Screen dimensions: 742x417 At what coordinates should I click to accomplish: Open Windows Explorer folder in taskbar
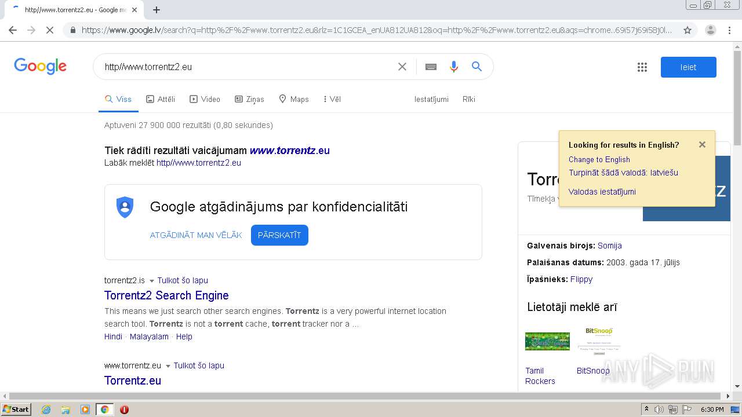tap(66, 409)
